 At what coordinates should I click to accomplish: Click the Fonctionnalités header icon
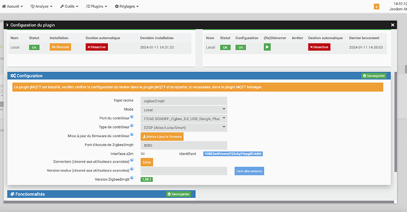[12, 194]
